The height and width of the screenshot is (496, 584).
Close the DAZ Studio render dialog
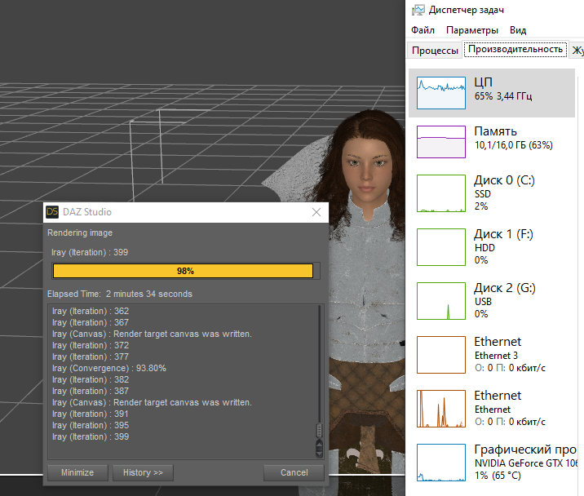(x=316, y=212)
